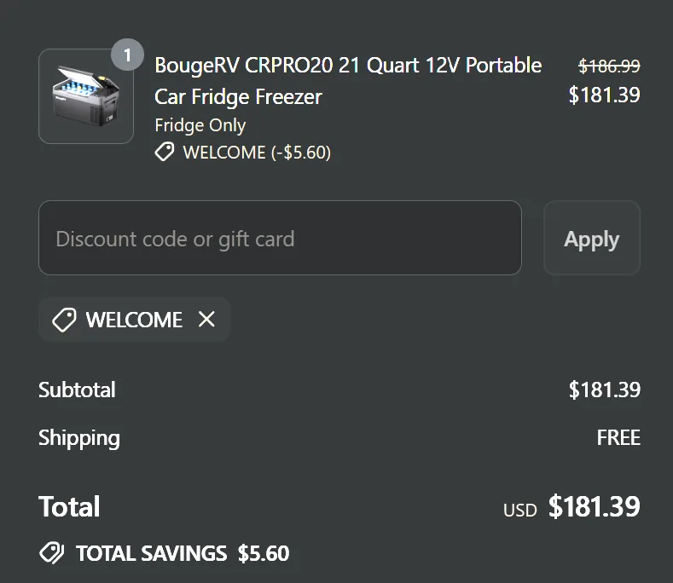
Task: Click the Shipping label
Action: 79,438
